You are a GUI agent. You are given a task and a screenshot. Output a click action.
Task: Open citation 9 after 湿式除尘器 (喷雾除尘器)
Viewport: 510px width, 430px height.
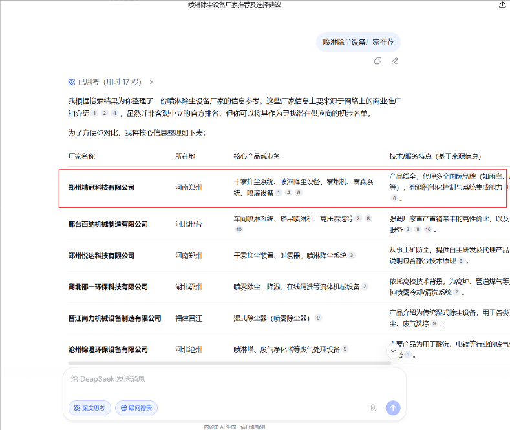tap(319, 318)
